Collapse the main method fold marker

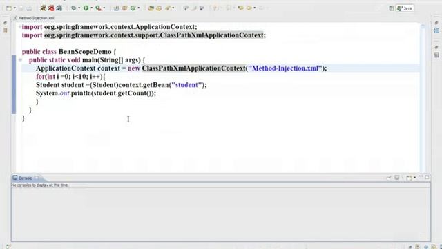click(x=20, y=60)
